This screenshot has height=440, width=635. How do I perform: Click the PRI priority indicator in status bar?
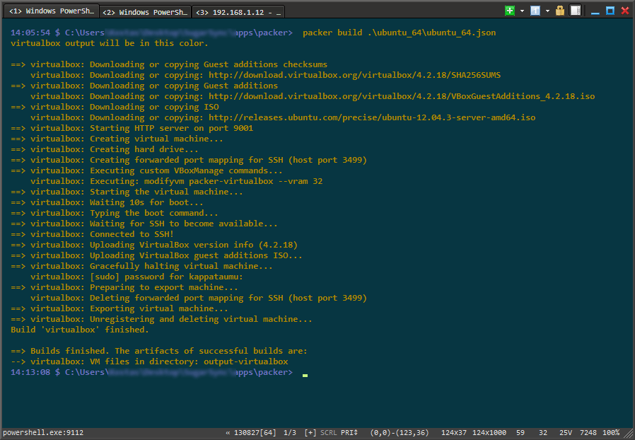pyautogui.click(x=349, y=433)
